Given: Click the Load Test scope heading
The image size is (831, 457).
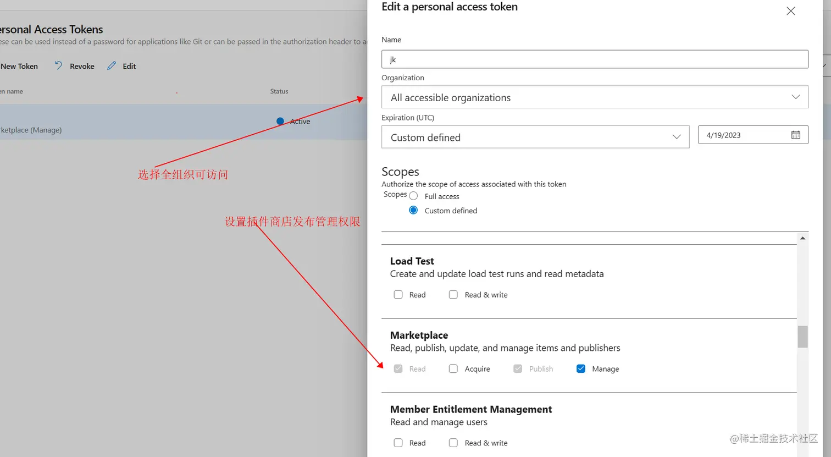Looking at the screenshot, I should pyautogui.click(x=412, y=261).
